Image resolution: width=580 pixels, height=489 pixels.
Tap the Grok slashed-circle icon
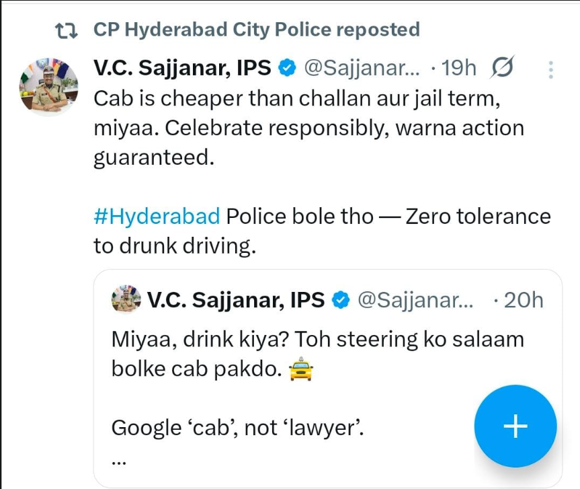point(503,68)
